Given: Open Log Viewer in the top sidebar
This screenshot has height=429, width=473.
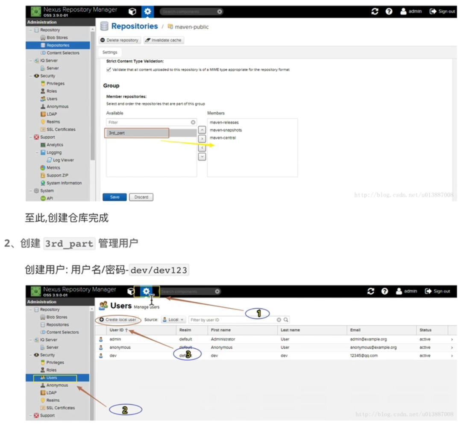Looking at the screenshot, I should (63, 160).
